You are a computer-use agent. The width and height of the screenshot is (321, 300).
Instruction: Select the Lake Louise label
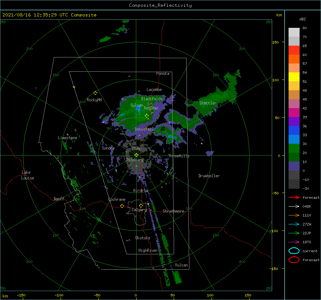[27, 175]
